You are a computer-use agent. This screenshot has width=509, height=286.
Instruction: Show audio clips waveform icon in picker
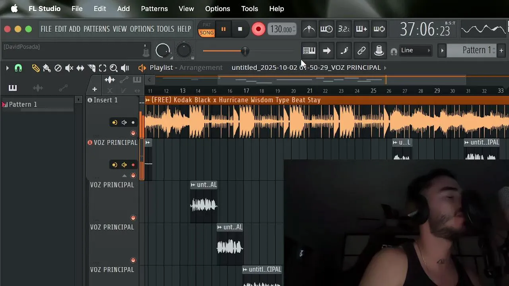pos(38,88)
